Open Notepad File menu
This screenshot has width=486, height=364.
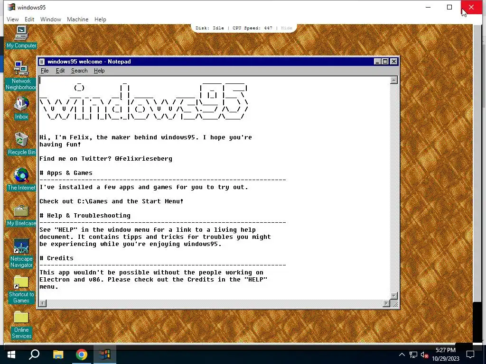click(45, 71)
